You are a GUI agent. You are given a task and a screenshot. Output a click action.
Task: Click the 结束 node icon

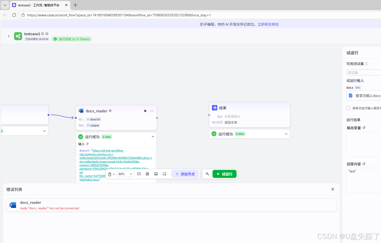(215, 108)
